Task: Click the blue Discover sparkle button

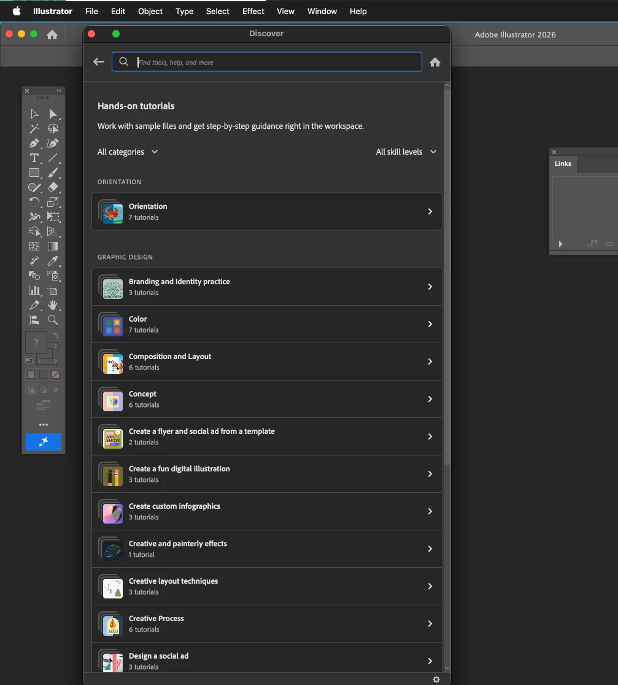Action: pos(43,442)
